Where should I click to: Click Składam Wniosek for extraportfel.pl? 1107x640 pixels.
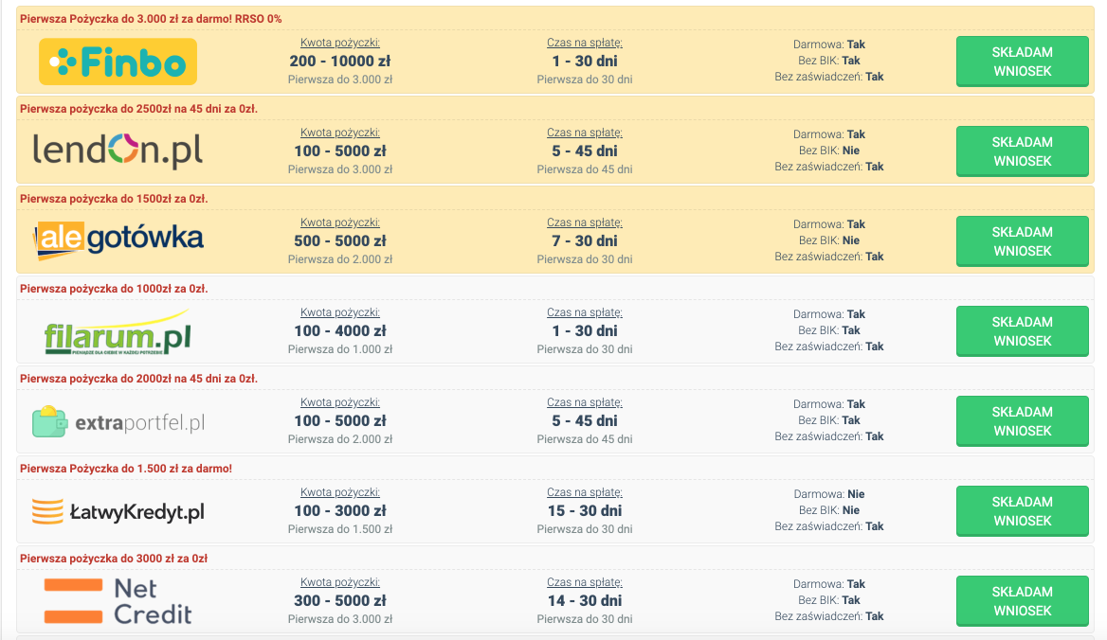click(1022, 421)
